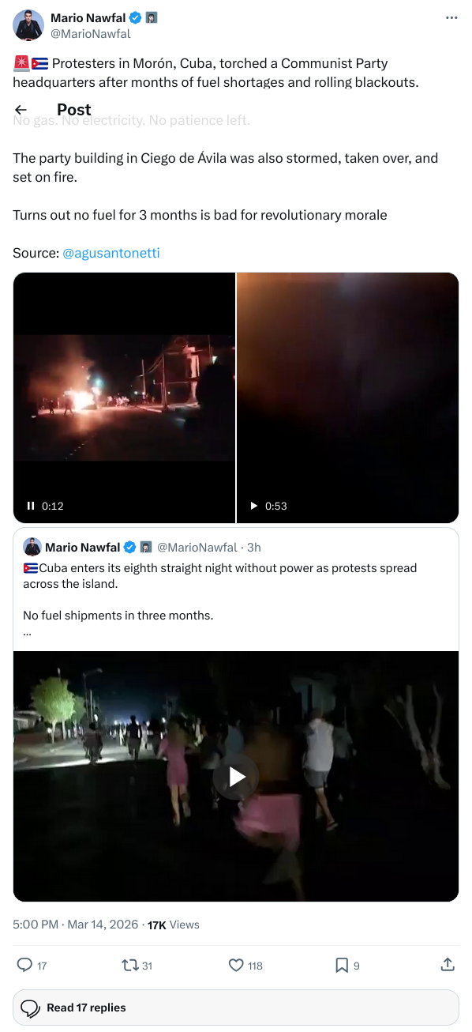Image resolution: width=472 pixels, height=1032 pixels.
Task: Click the @MarioNawfal handle under the name
Action: pos(90,34)
